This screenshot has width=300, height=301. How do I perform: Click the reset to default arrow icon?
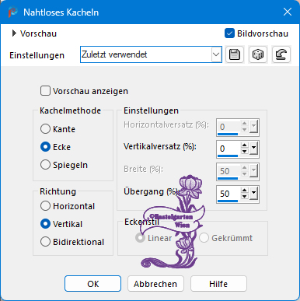[281, 54]
